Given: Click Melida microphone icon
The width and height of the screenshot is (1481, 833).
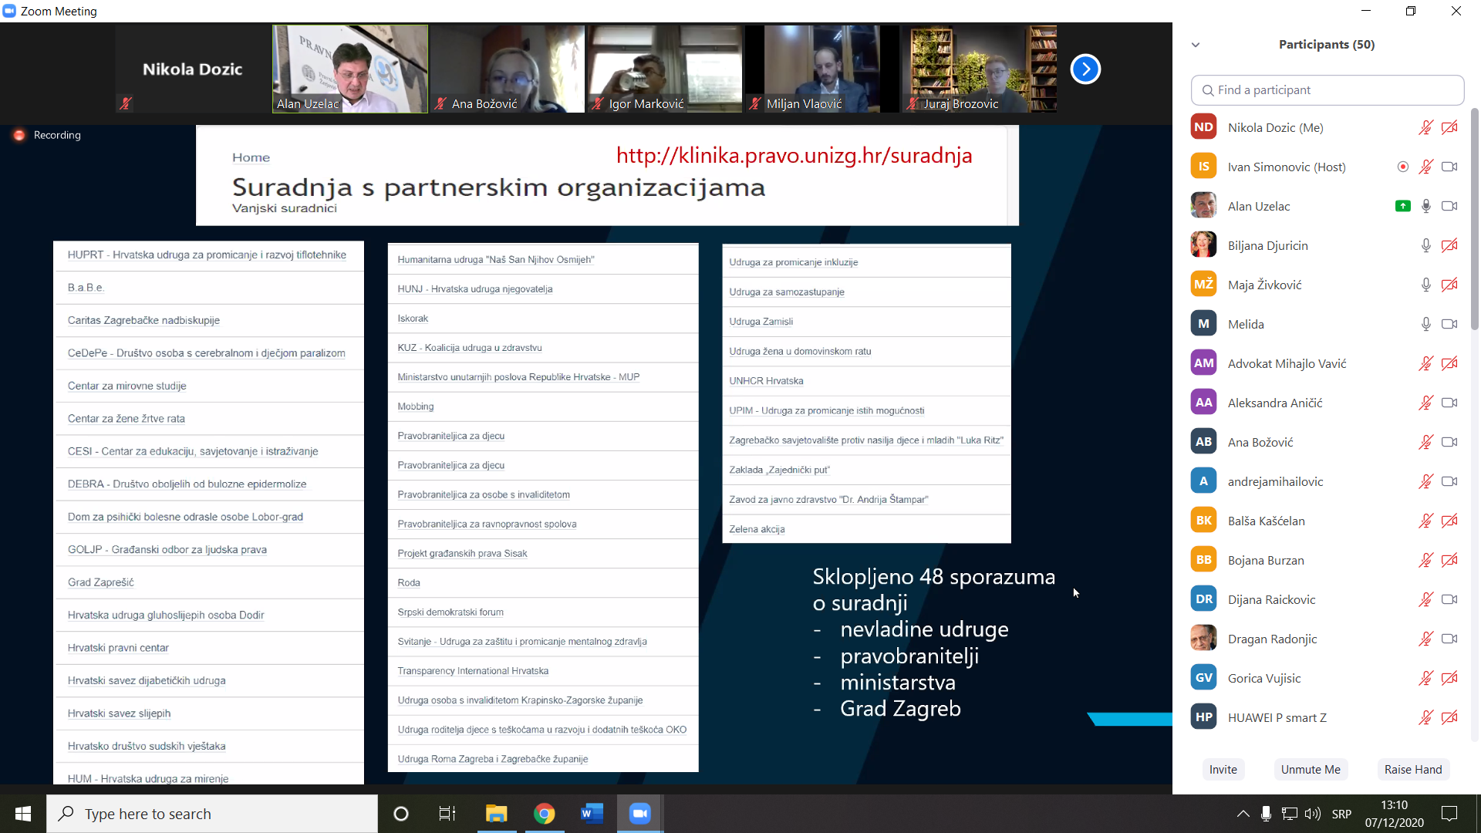Looking at the screenshot, I should click(1426, 324).
